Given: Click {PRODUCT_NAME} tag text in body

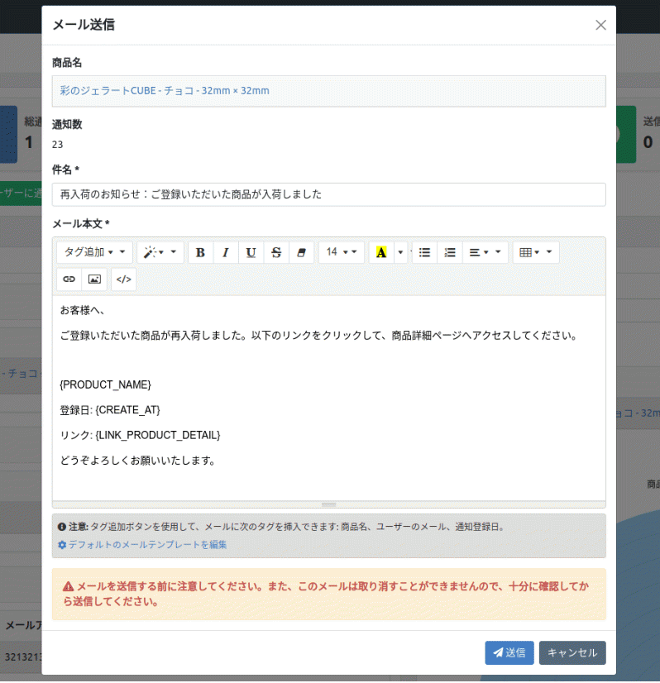Looking at the screenshot, I should click(x=105, y=384).
